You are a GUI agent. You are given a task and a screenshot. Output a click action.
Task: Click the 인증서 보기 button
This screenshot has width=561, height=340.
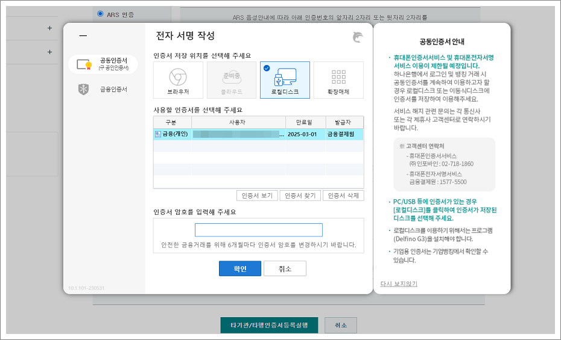(x=257, y=196)
